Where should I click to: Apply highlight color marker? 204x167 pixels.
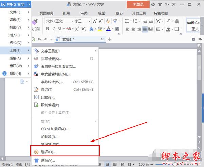(100, 29)
